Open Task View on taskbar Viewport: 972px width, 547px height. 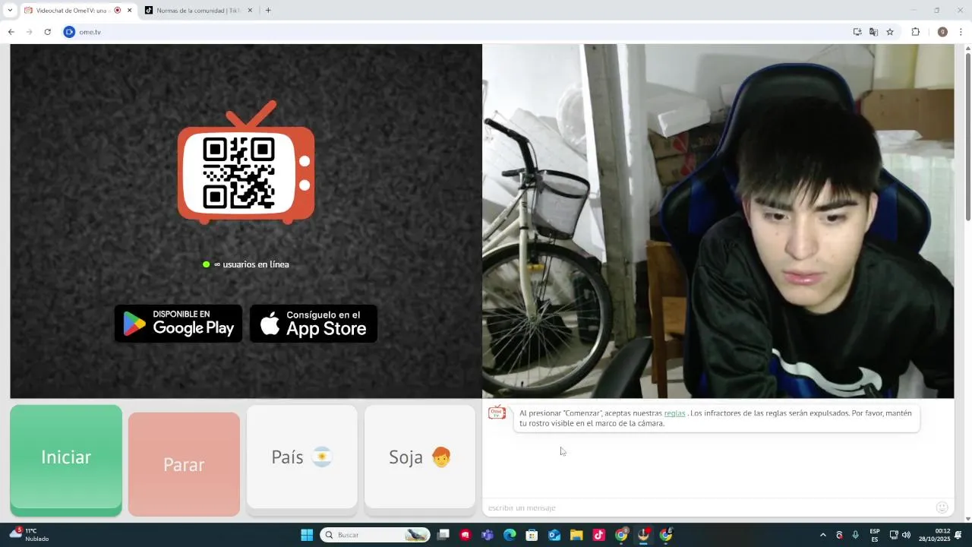[443, 535]
